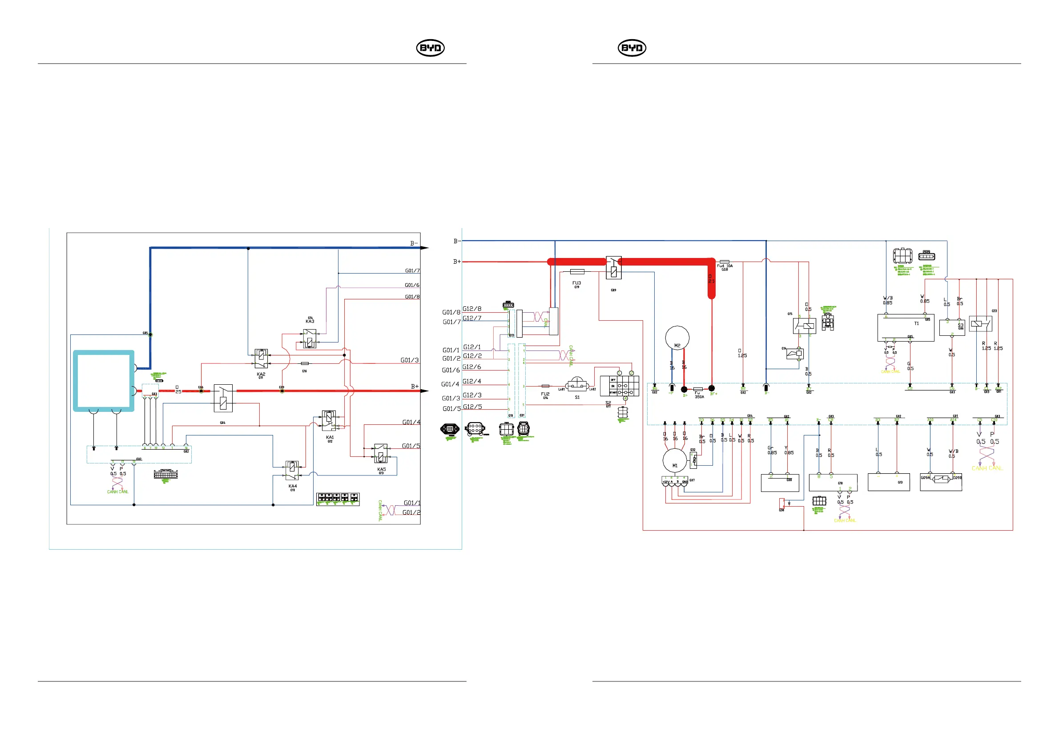Image resolution: width=1059 pixels, height=749 pixels.
Task: Click the T1 component box
Action: coord(906,328)
